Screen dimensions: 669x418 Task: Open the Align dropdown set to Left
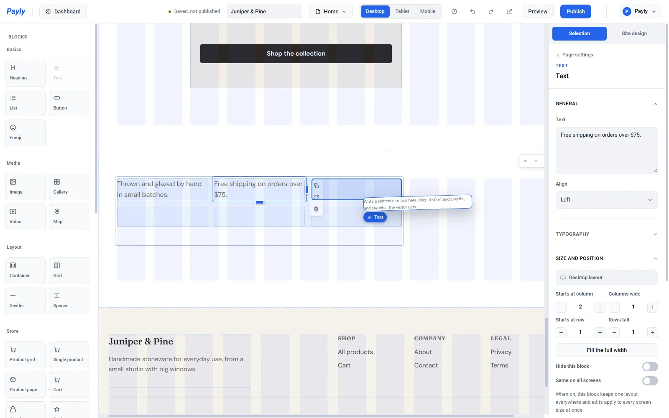[x=607, y=200]
